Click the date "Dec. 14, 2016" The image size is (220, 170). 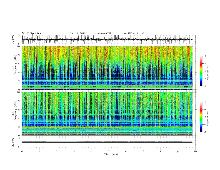[x=77, y=33]
